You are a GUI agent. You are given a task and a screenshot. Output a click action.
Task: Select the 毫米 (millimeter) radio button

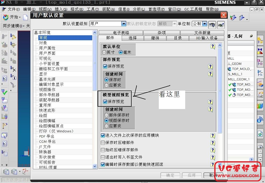pos(120,52)
